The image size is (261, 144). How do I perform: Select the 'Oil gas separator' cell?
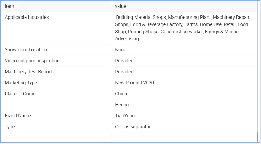(x=133, y=127)
